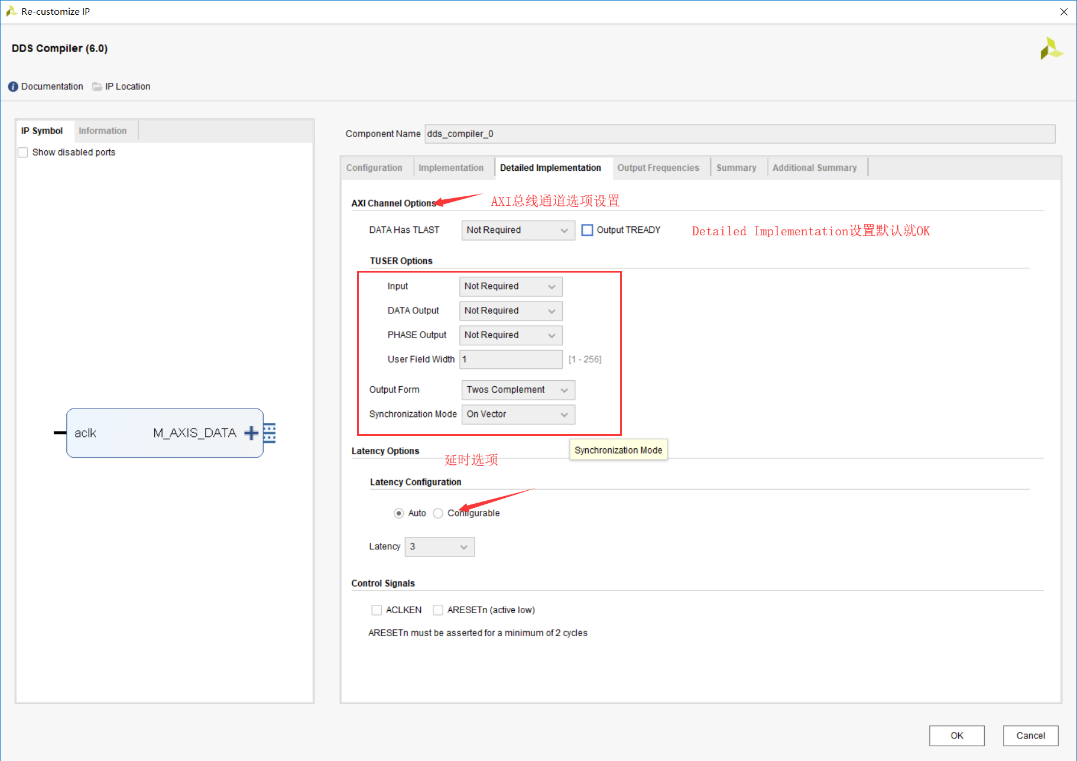The height and width of the screenshot is (761, 1077).
Task: Switch to IP Symbol tab
Action: 42,131
